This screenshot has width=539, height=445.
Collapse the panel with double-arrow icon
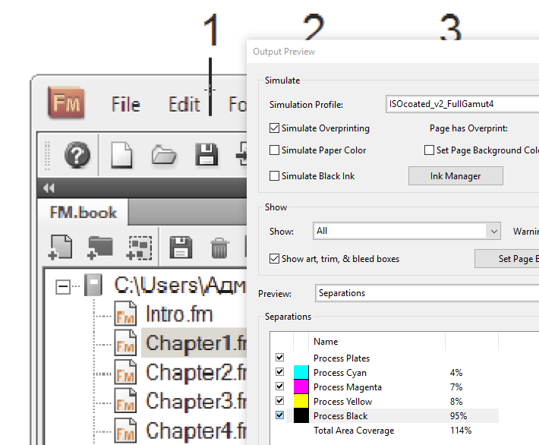[x=49, y=188]
